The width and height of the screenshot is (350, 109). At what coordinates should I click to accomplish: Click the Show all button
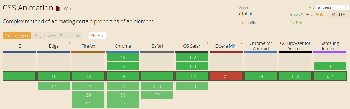pos(98,36)
